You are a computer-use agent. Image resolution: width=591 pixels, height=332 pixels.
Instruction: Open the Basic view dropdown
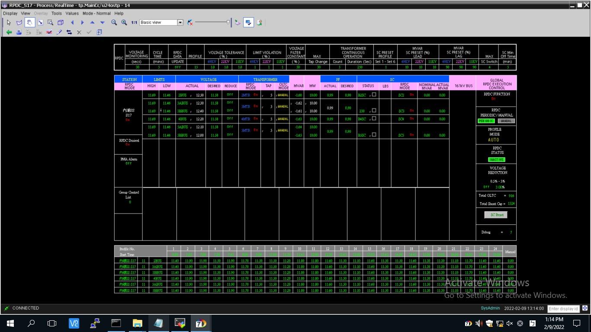click(180, 22)
